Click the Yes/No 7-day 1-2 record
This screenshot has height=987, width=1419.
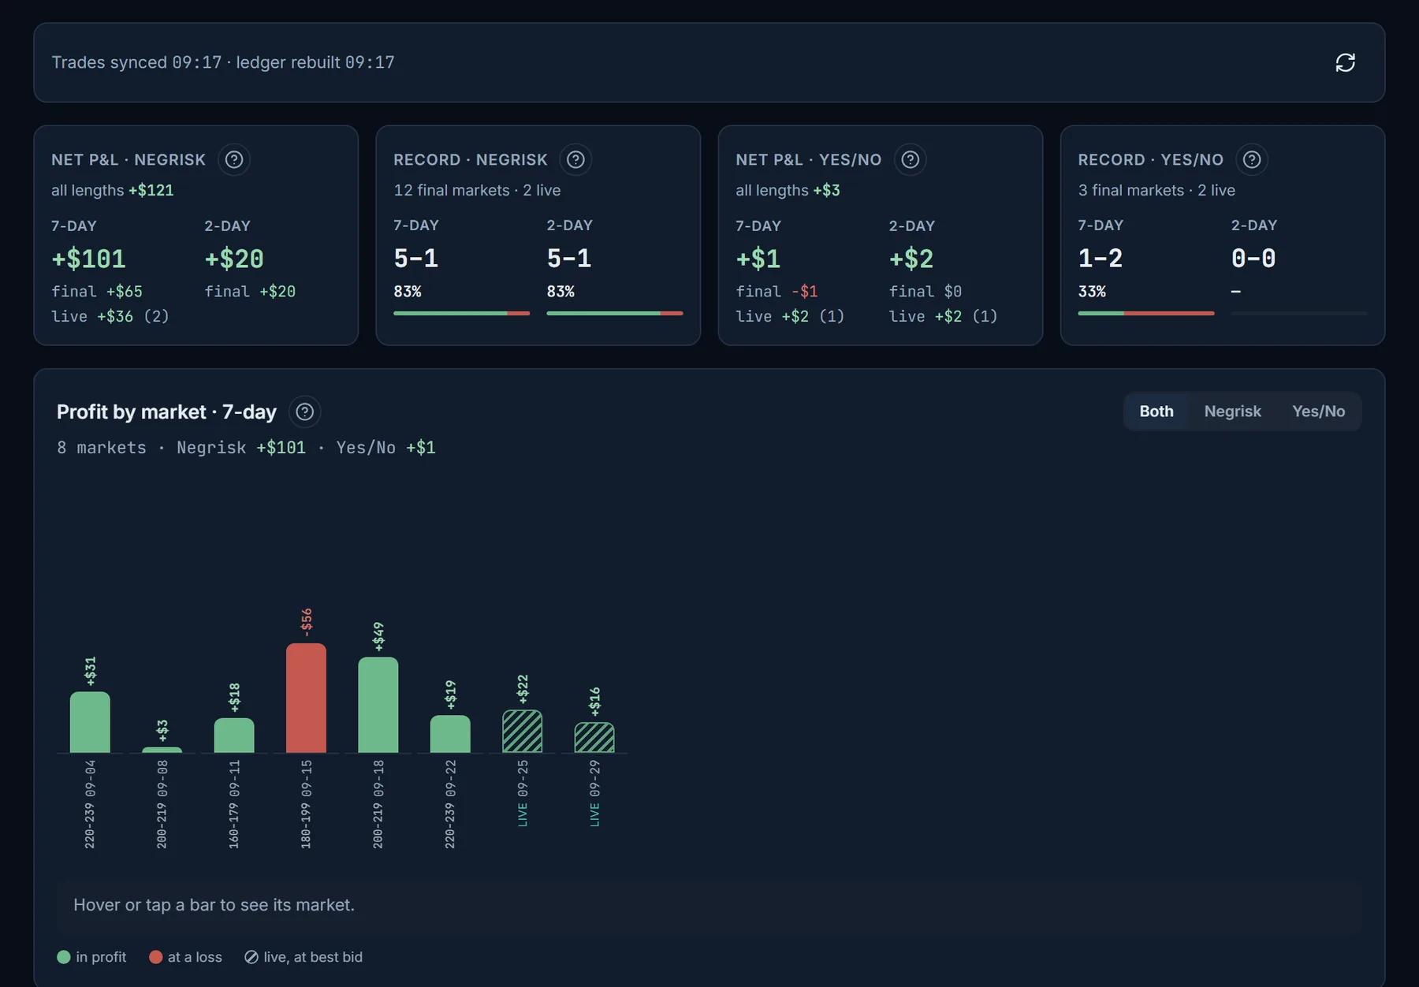pyautogui.click(x=1100, y=258)
